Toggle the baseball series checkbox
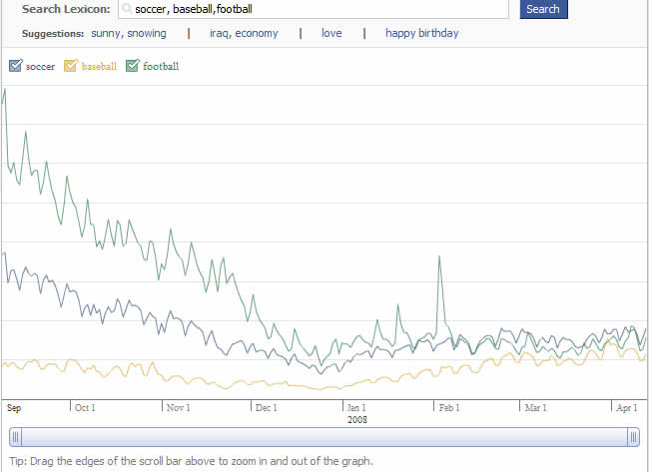This screenshot has height=472, width=654. [x=70, y=67]
